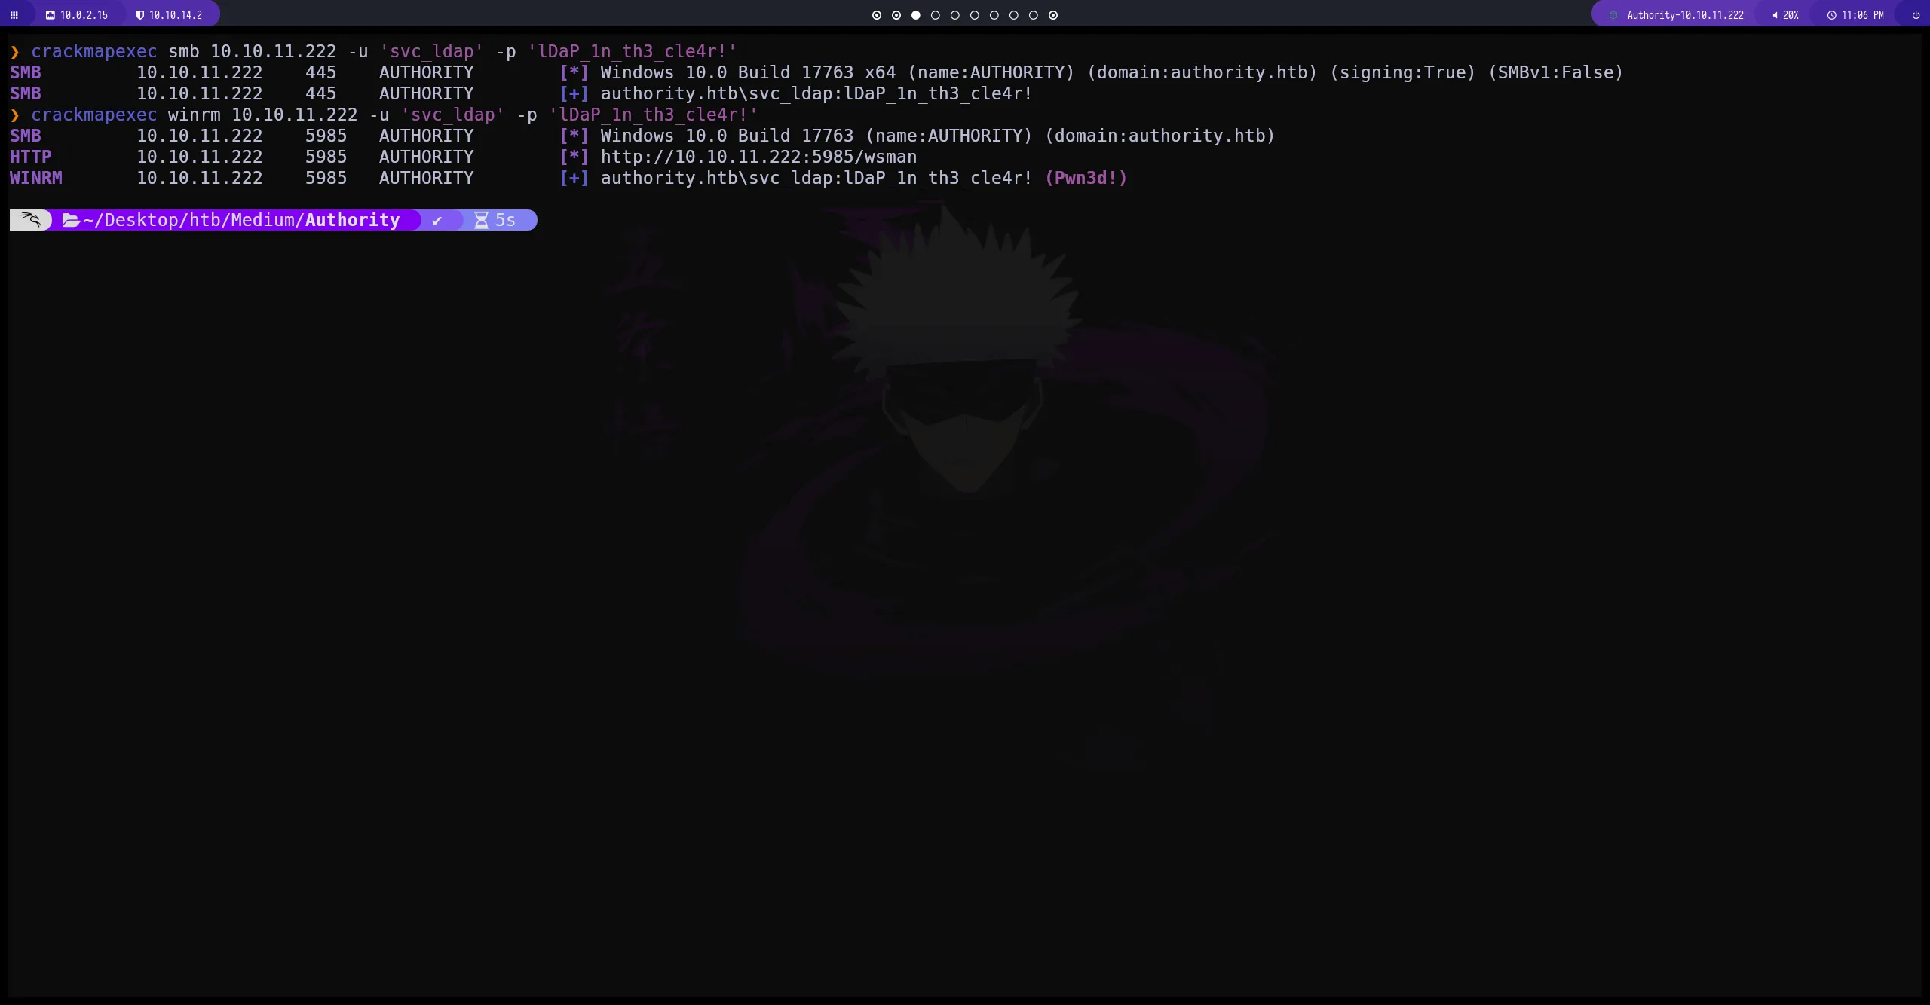Open the power menu icon

1916,15
